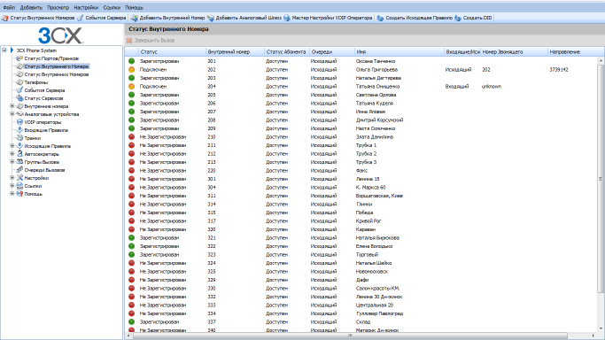Screen dimensions: 605x340
Task: Click direction value 3739142
Action: (x=559, y=69)
